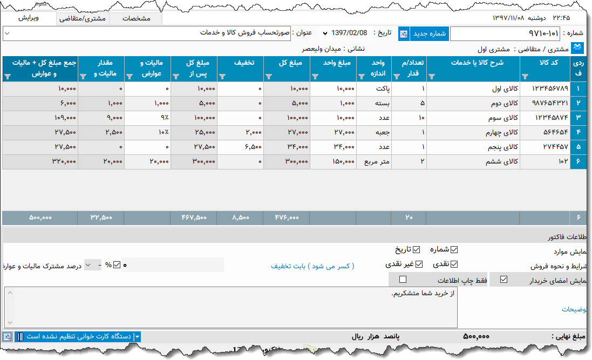Click the card reader device icon
Viewport: 592px width, 360px height.
point(20,336)
